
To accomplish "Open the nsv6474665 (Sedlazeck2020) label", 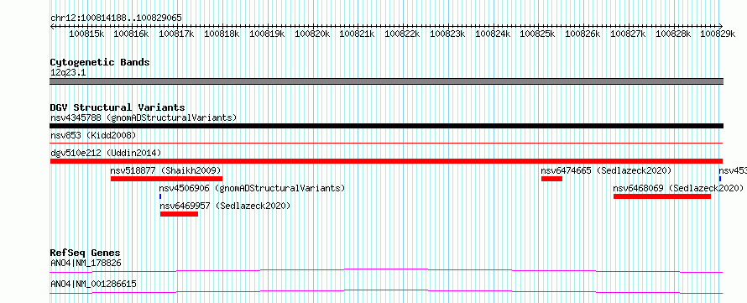I will point(606,170).
